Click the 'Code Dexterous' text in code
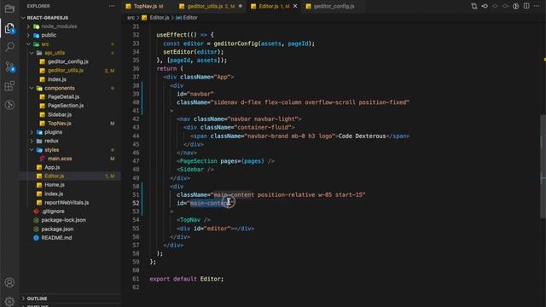546x307 pixels. point(362,136)
